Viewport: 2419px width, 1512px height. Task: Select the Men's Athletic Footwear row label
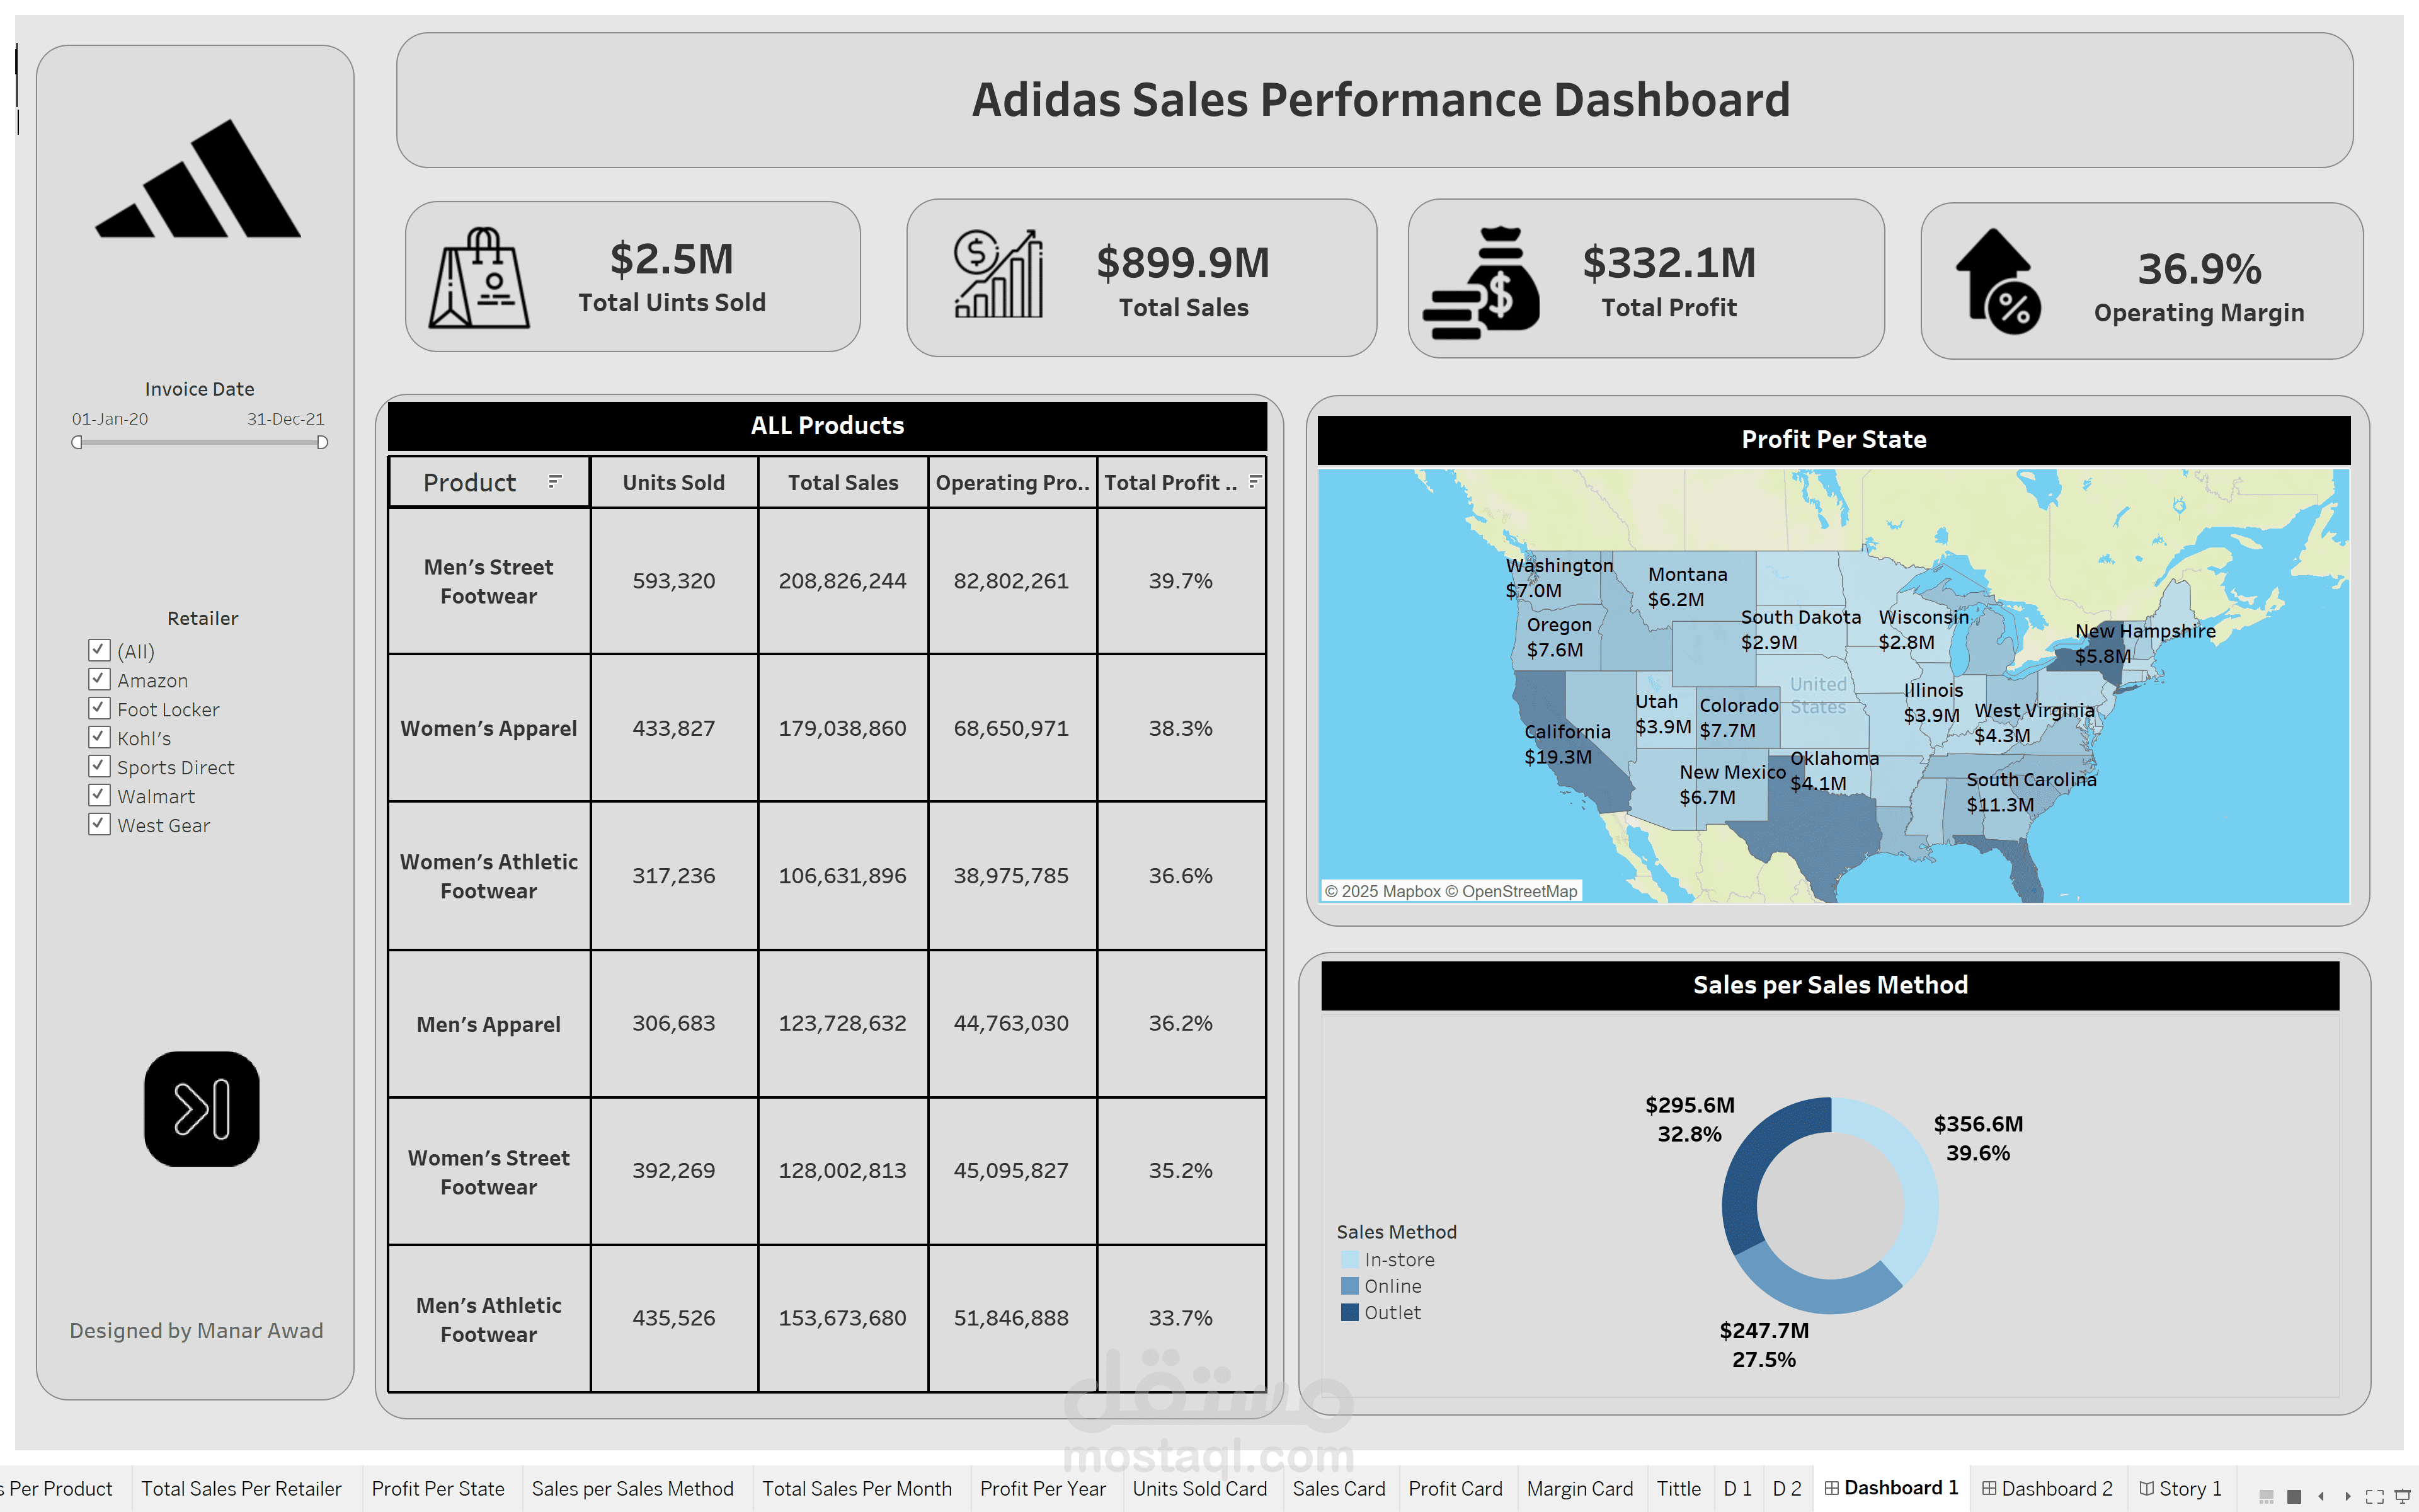pos(489,1319)
